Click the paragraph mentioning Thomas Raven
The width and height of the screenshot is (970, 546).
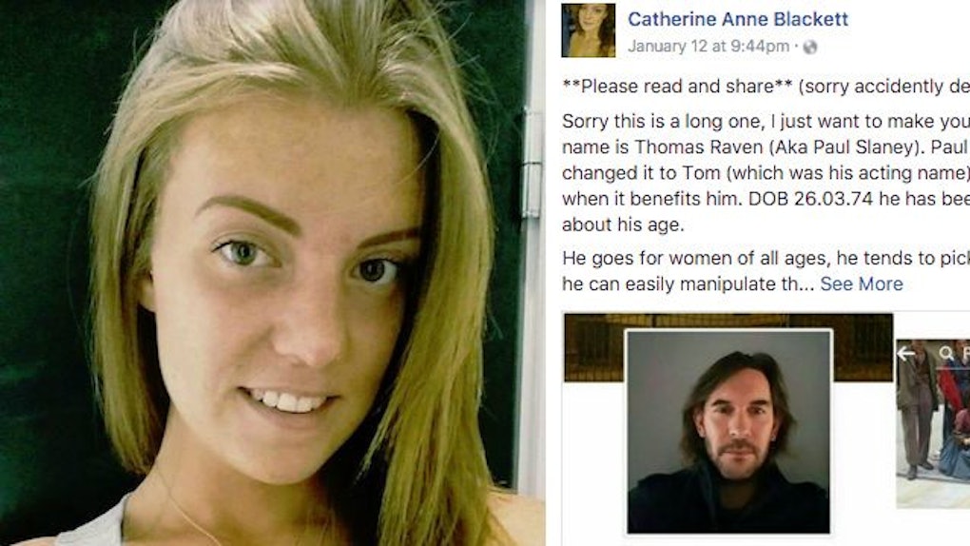point(766,173)
